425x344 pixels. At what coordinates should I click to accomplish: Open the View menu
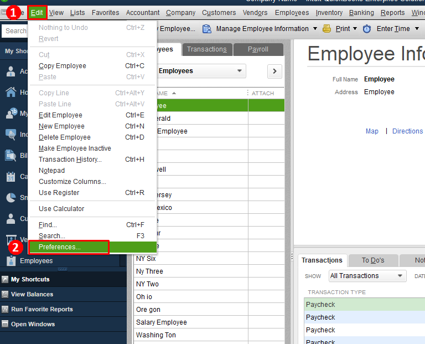click(x=56, y=13)
